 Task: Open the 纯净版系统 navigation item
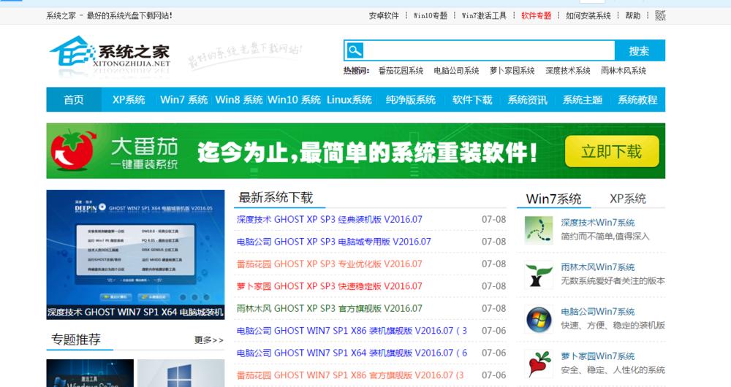411,99
